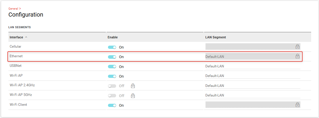The width and height of the screenshot is (319, 118).
Task: Click the lock icon in Cellular row
Action: coord(297,47)
